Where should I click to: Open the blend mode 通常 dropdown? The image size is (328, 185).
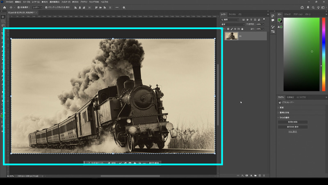[x=232, y=24]
